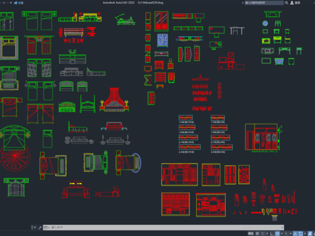Select the bed with blue oval rug
This screenshot has width=315, height=236.
pyautogui.click(x=129, y=163)
